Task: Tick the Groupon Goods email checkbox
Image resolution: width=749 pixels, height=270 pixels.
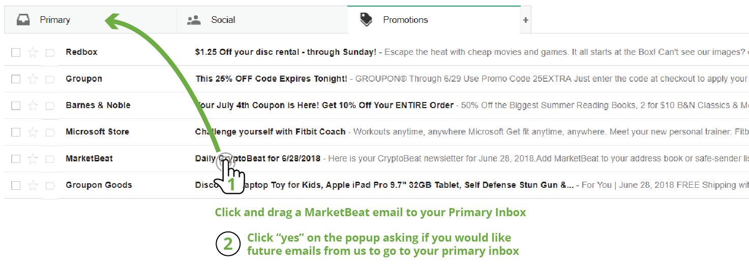Action: 16,185
